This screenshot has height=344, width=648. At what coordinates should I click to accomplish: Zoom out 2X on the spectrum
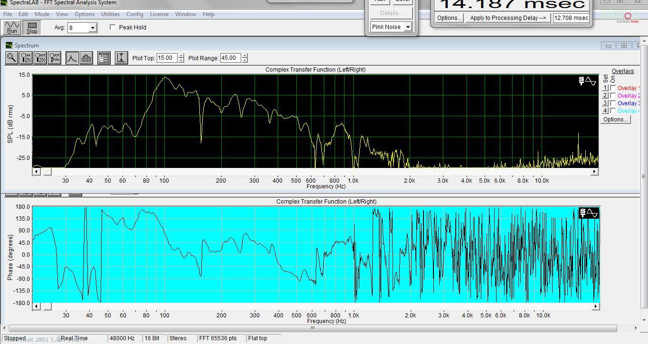(x=40, y=58)
